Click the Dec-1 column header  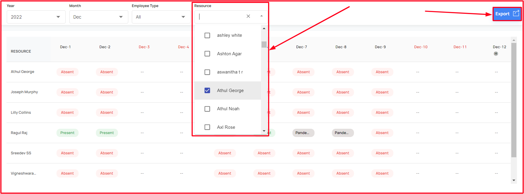[65, 47]
